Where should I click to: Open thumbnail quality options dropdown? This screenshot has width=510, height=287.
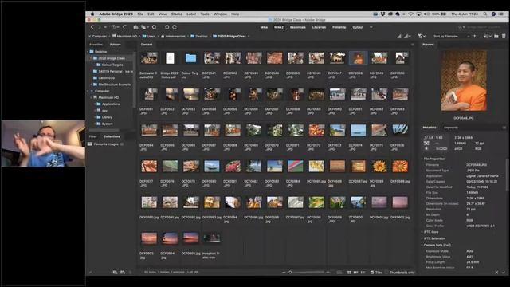(x=406, y=37)
